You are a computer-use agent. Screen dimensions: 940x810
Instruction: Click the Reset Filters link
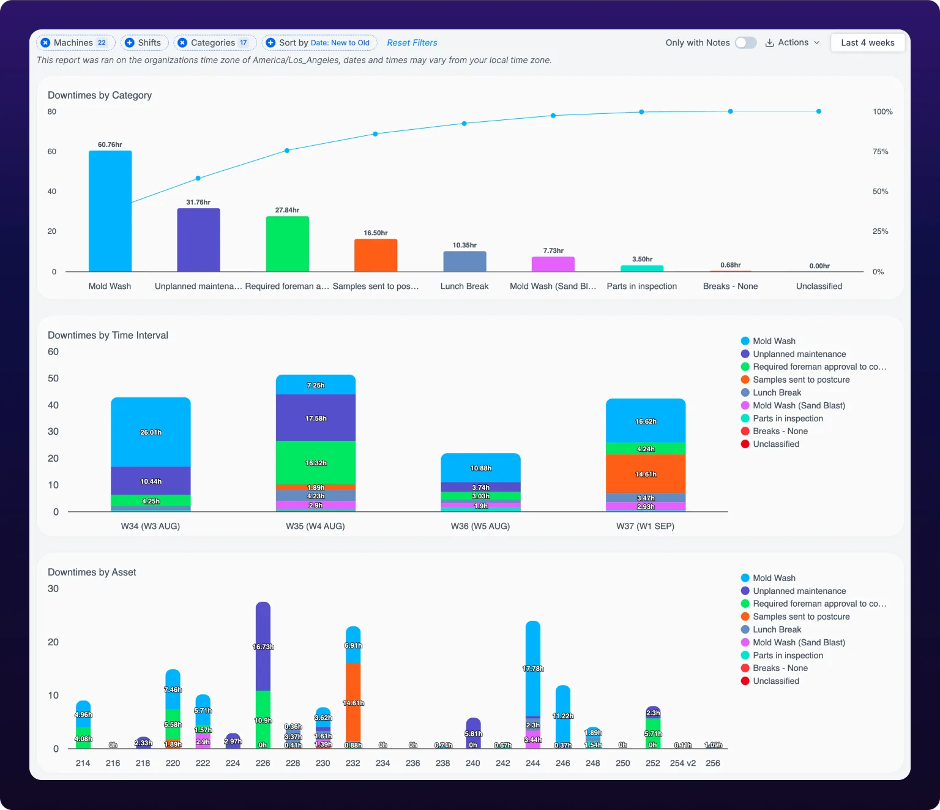(x=412, y=43)
